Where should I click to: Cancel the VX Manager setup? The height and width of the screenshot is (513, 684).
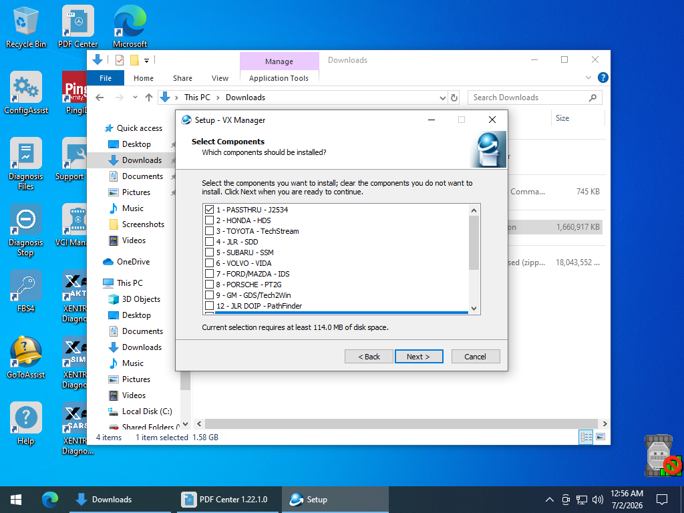pos(476,357)
